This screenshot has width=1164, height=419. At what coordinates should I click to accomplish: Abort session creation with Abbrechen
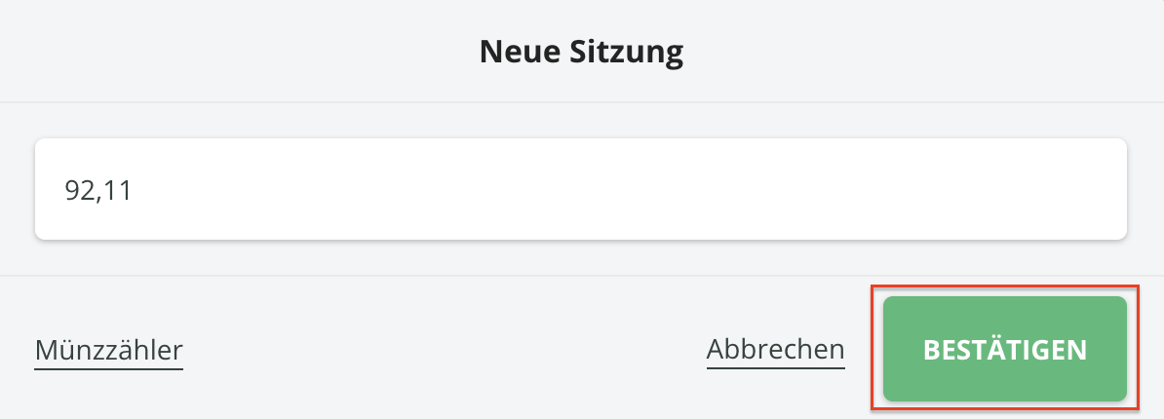coord(775,350)
